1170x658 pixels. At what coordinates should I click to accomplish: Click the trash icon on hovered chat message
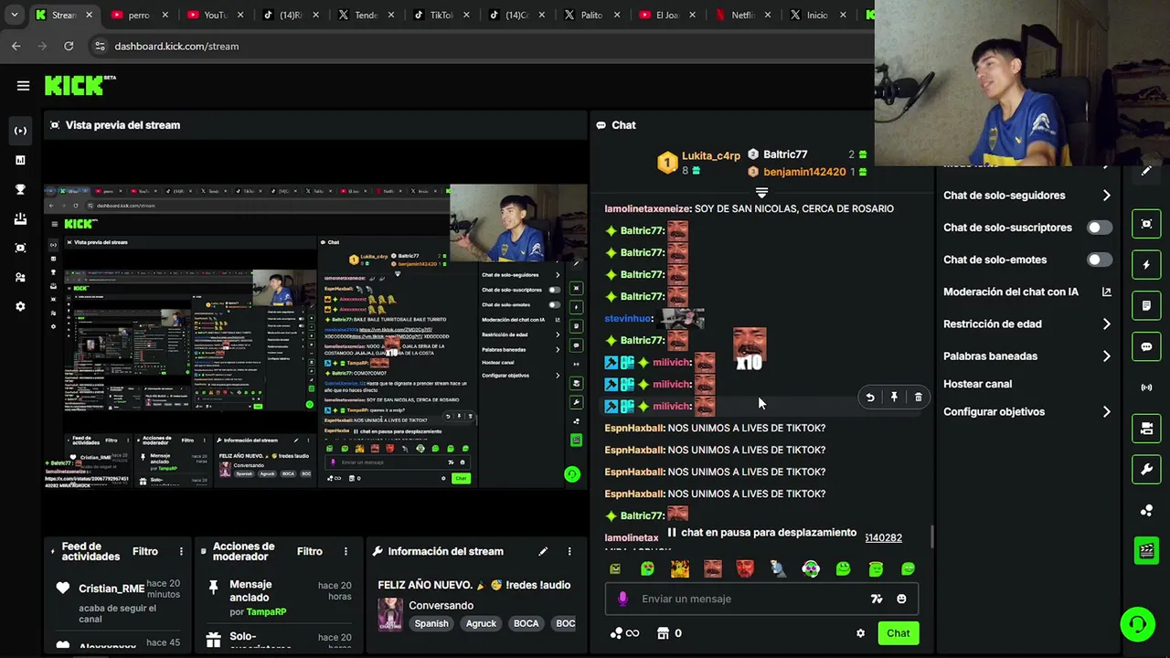(x=918, y=398)
